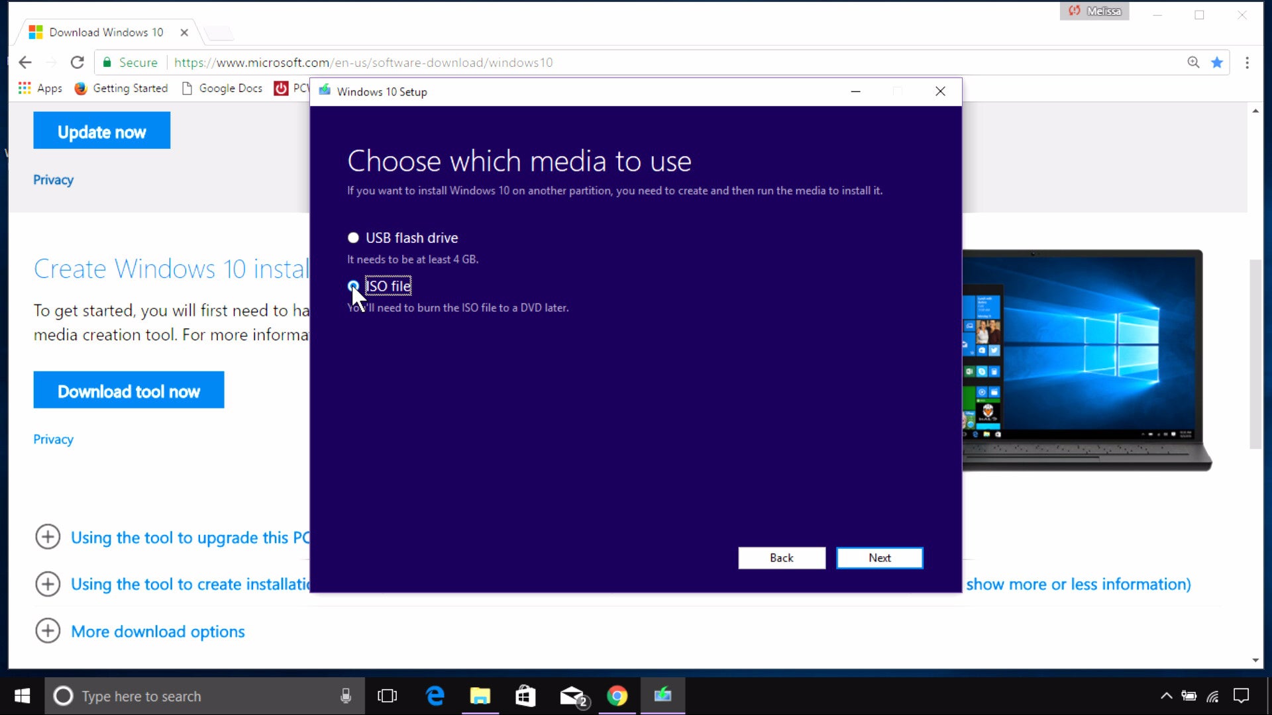Click the File Explorer icon in taskbar
This screenshot has width=1272, height=715.
click(x=480, y=696)
